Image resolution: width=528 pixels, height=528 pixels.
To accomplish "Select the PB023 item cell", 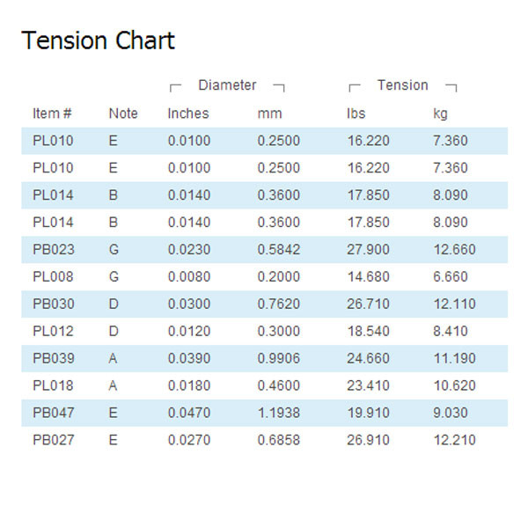I will 54,250.
